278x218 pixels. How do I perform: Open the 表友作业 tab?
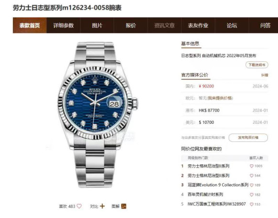198,25
